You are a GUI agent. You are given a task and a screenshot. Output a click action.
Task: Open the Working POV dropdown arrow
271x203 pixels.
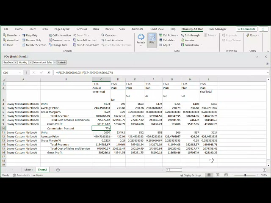[30, 63]
